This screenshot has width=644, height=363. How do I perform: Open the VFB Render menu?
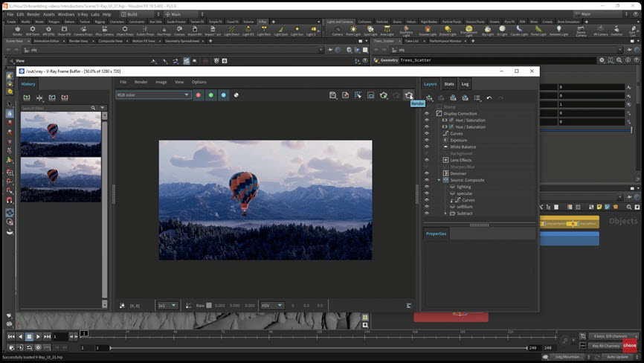point(141,82)
